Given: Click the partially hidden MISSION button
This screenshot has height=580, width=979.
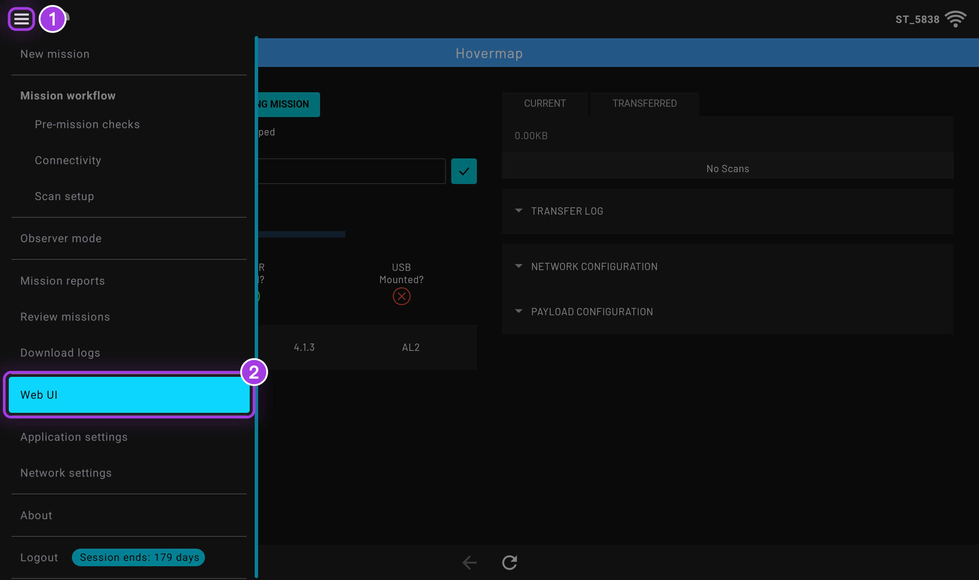Looking at the screenshot, I should pos(289,104).
